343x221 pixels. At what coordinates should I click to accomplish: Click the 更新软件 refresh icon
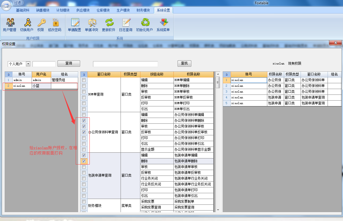tap(109, 25)
